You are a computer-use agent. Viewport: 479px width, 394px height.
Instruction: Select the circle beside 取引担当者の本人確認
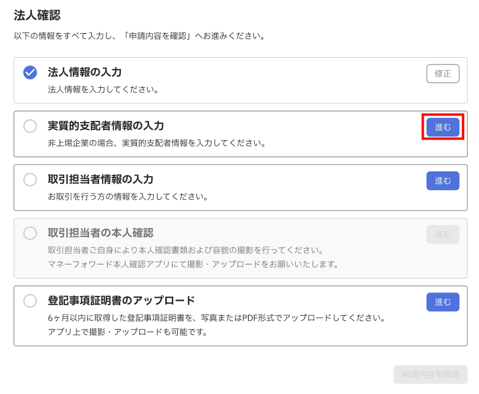point(30,233)
